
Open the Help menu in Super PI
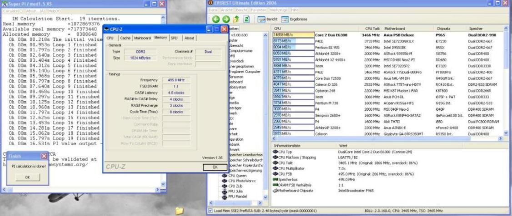coord(54,11)
